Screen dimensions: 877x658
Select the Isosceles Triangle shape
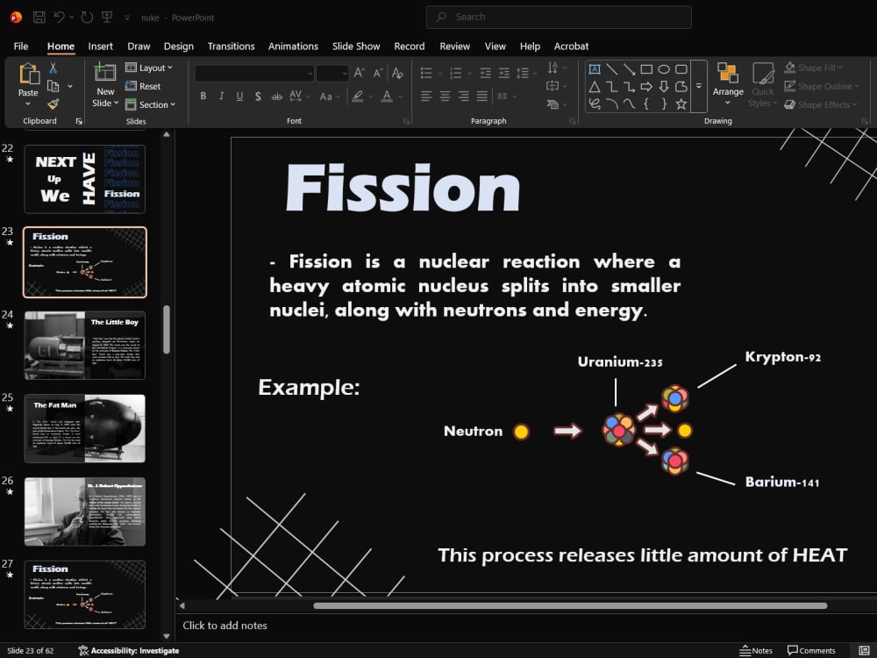point(595,87)
